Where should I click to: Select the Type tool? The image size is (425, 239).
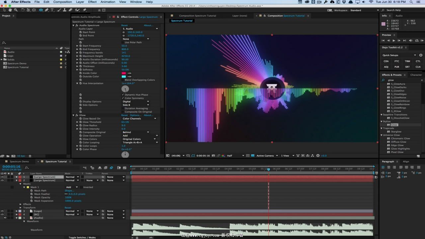click(52, 10)
